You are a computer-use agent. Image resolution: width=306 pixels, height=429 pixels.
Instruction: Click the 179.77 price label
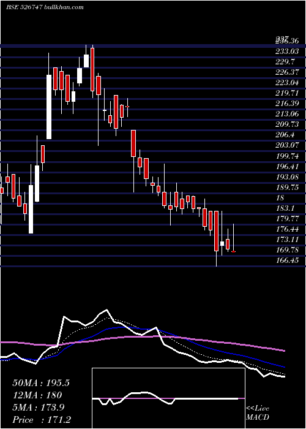click(287, 219)
